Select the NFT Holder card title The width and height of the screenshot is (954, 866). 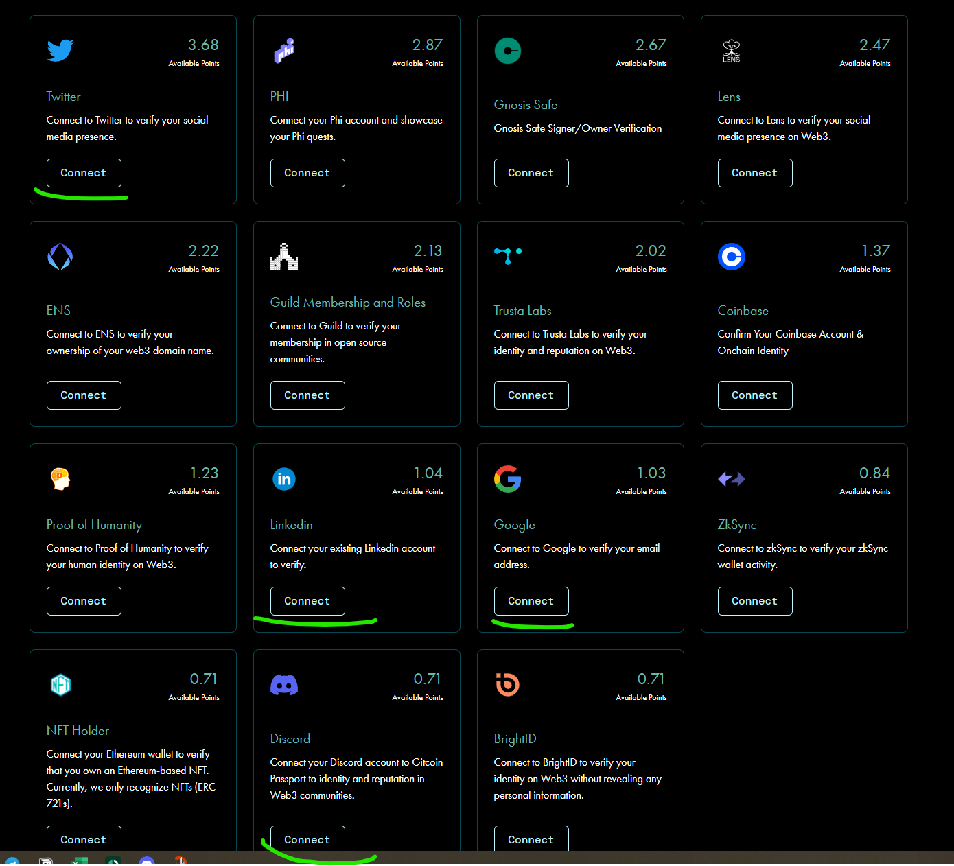78,731
